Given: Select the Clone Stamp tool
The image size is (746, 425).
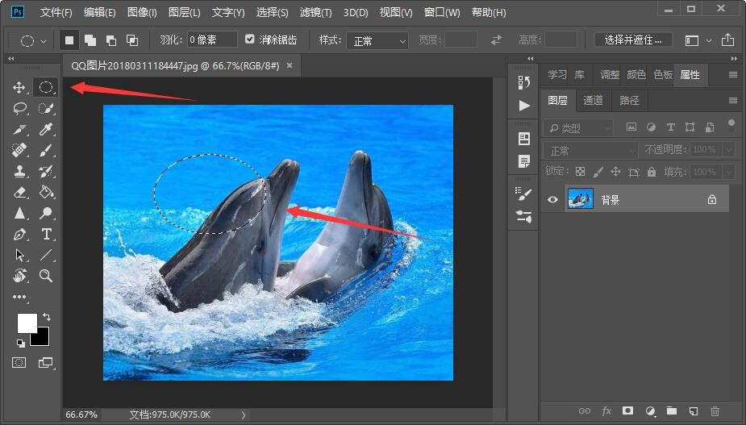Looking at the screenshot, I should pos(19,171).
